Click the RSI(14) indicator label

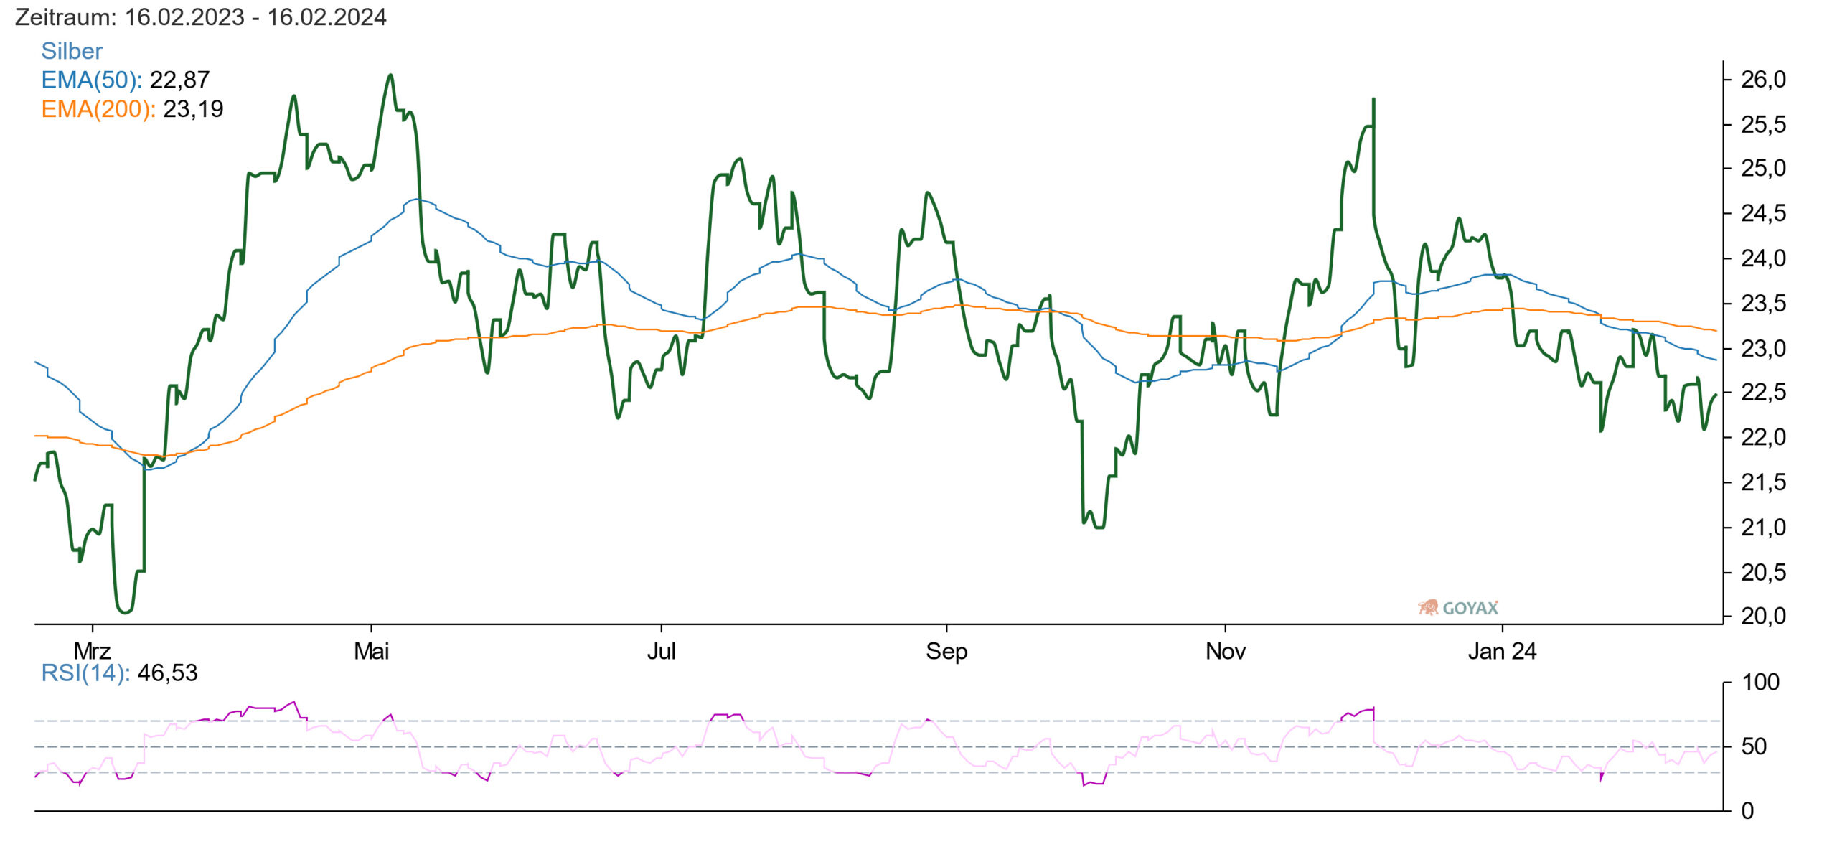point(85,673)
